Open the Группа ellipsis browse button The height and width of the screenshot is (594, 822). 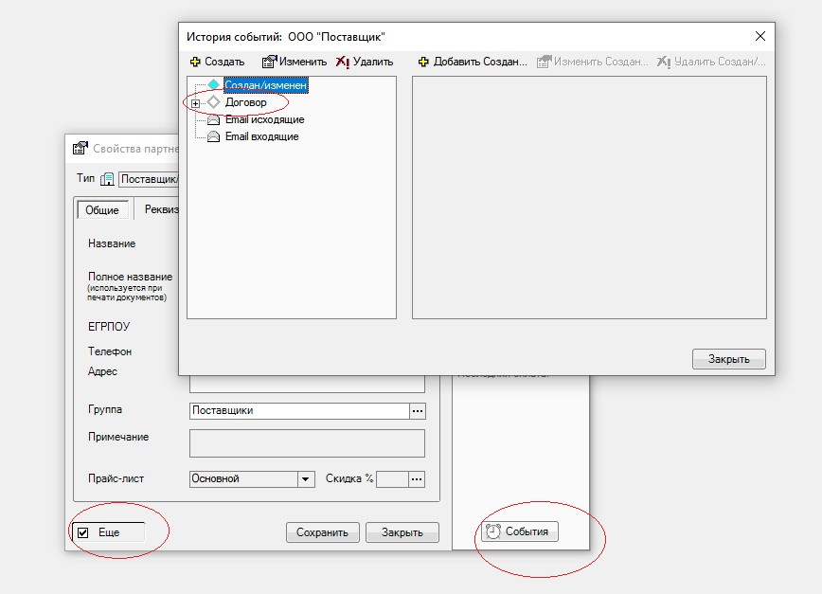(x=418, y=411)
